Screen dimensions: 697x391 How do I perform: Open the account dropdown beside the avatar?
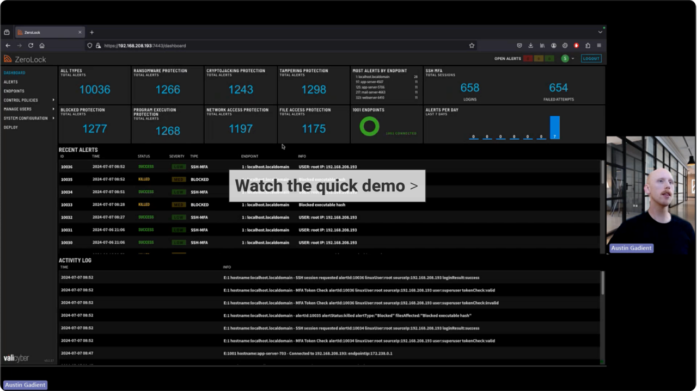point(572,58)
